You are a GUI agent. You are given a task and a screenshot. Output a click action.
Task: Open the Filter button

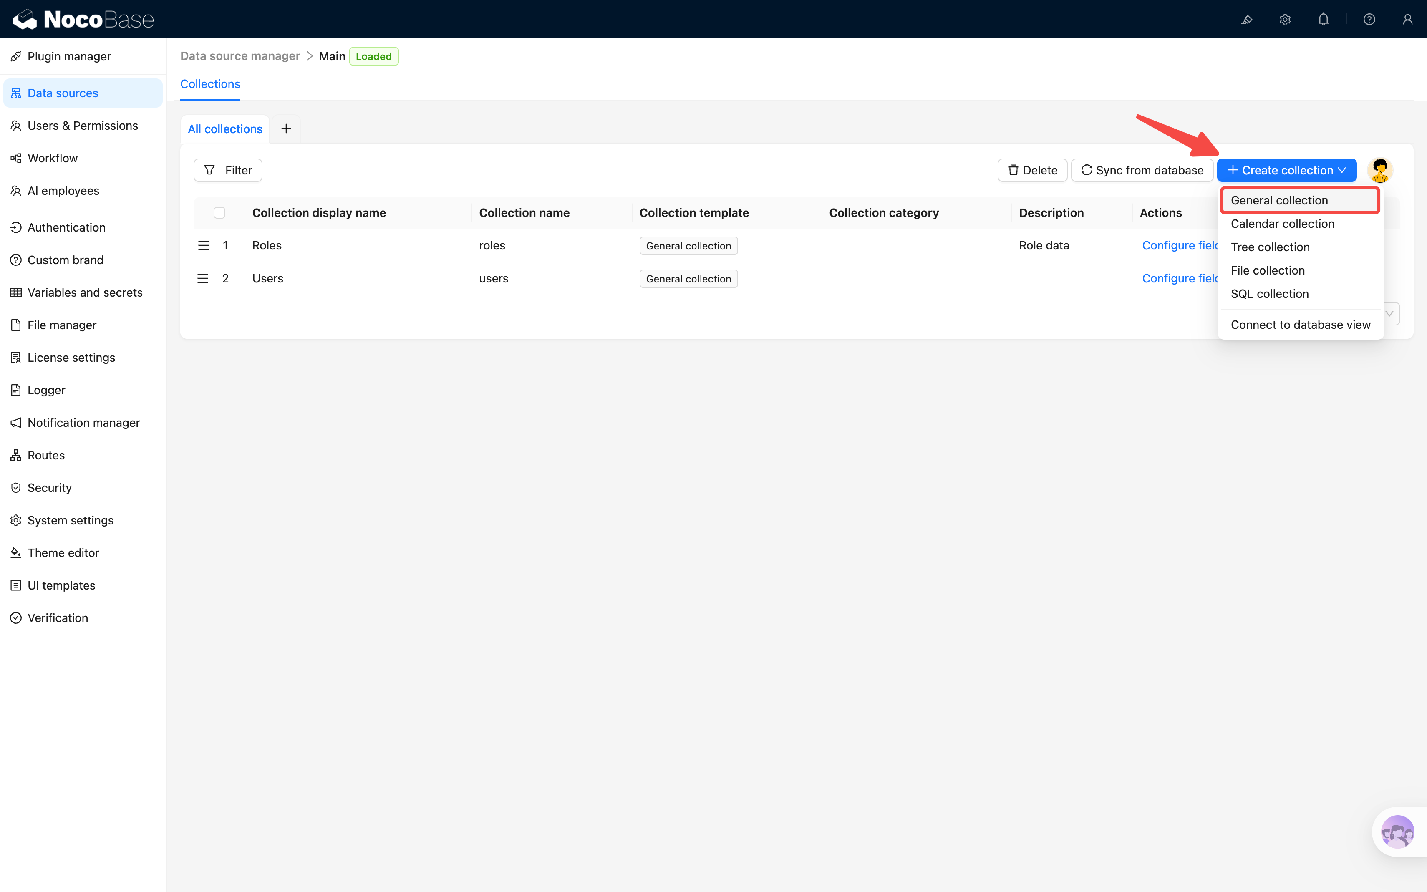click(228, 171)
